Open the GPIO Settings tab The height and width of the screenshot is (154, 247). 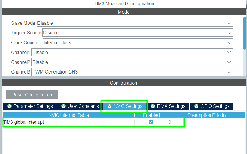[212, 106]
